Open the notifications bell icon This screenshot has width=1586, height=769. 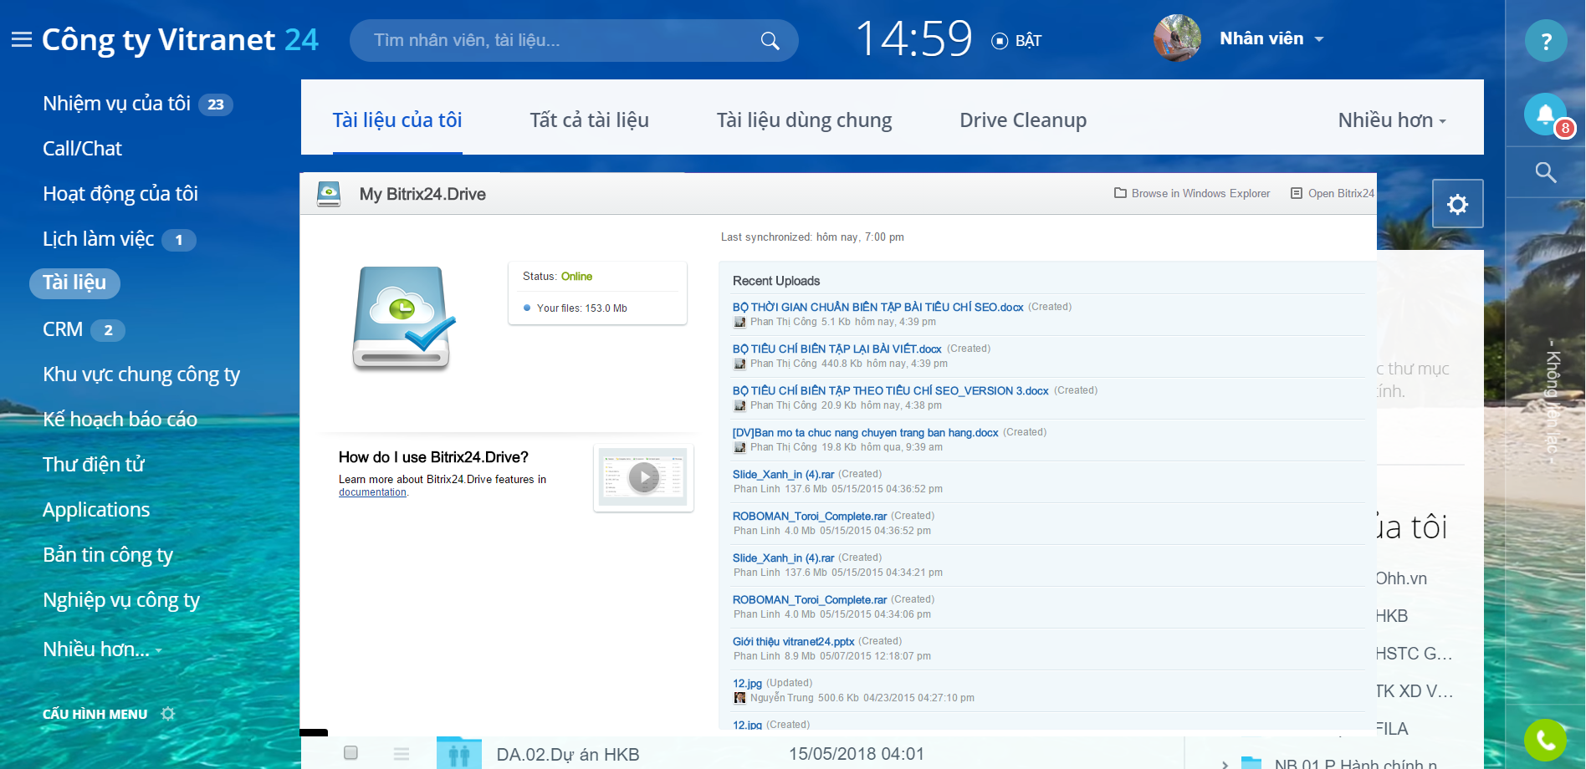pyautogui.click(x=1545, y=115)
